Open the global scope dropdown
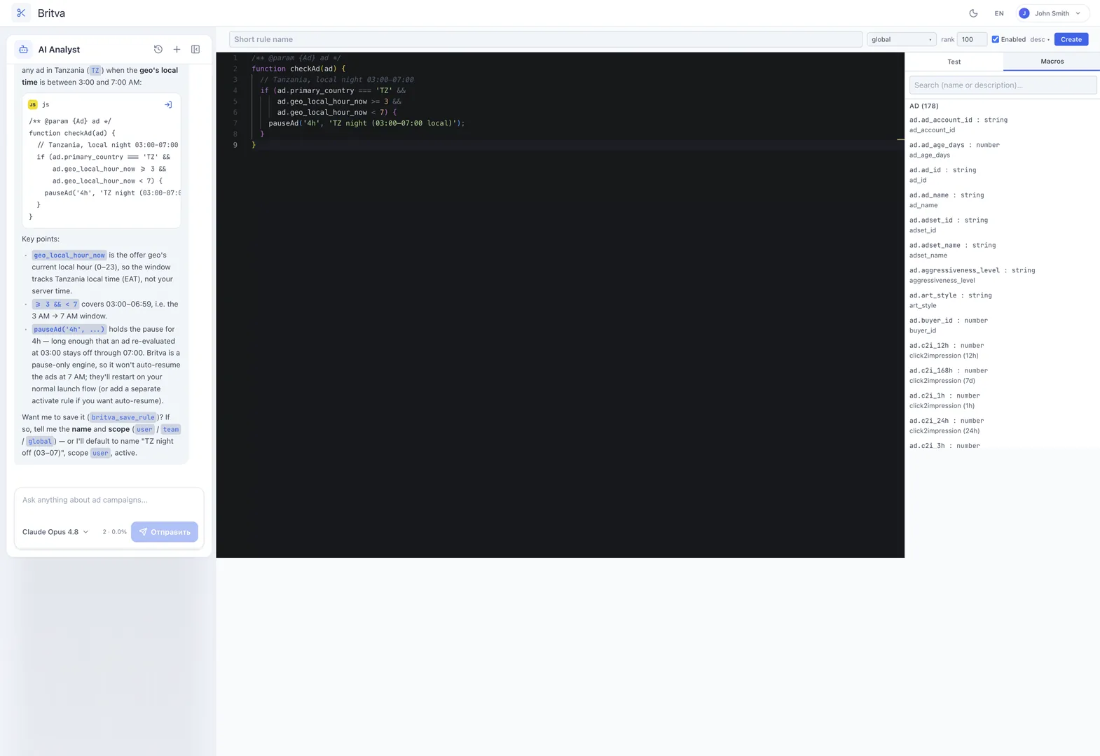 [901, 39]
